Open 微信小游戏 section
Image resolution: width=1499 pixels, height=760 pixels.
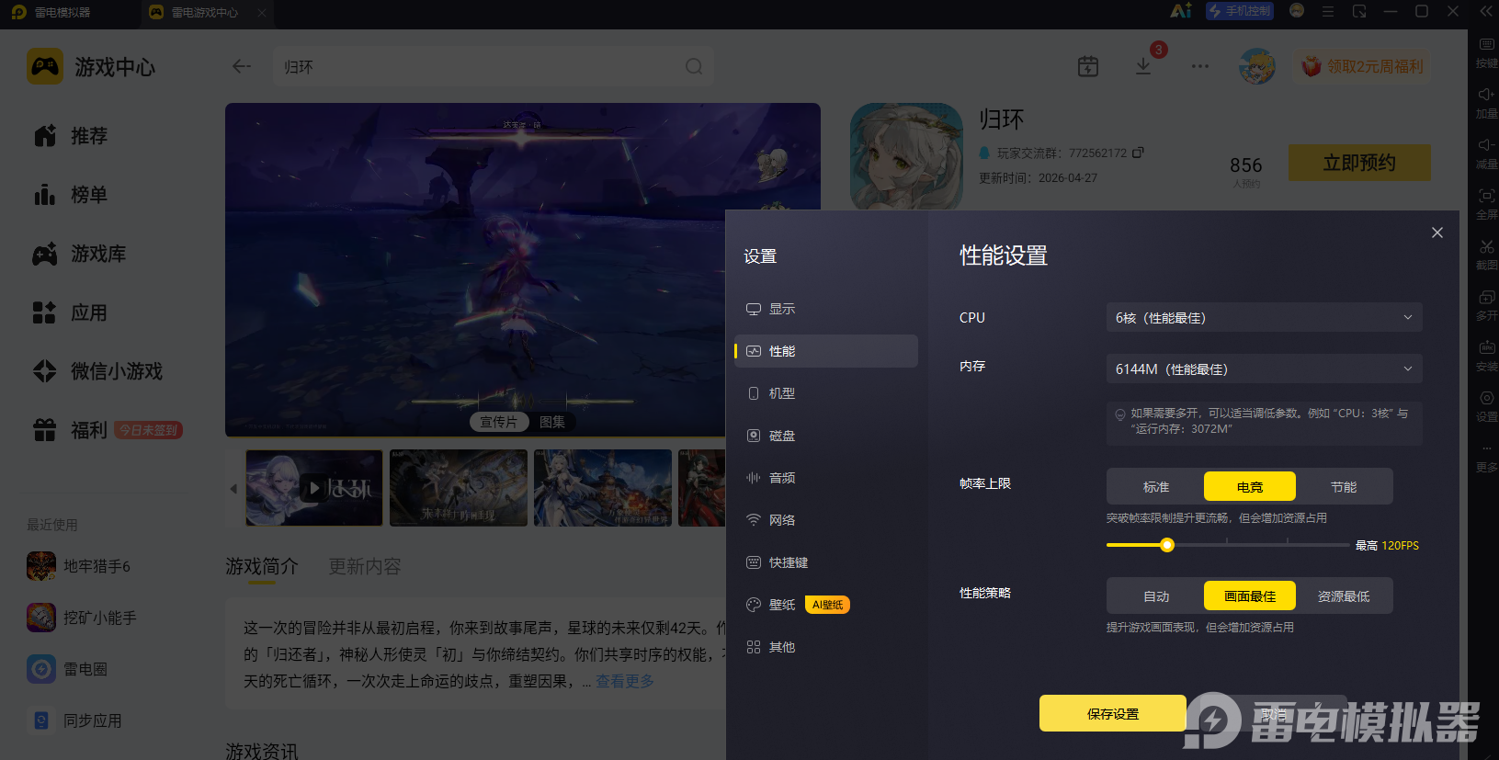pyautogui.click(x=97, y=371)
